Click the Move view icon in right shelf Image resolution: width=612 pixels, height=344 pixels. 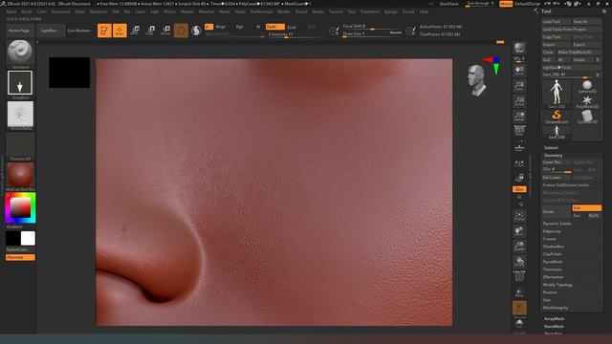coord(519,231)
